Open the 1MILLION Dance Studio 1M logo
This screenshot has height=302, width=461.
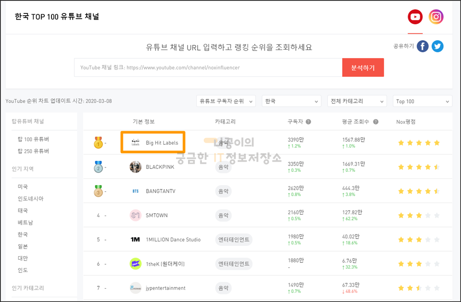[x=136, y=240]
